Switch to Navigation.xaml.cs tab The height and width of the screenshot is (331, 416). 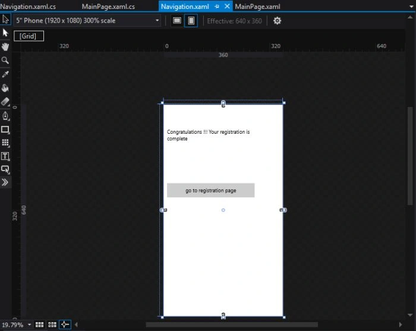point(28,7)
